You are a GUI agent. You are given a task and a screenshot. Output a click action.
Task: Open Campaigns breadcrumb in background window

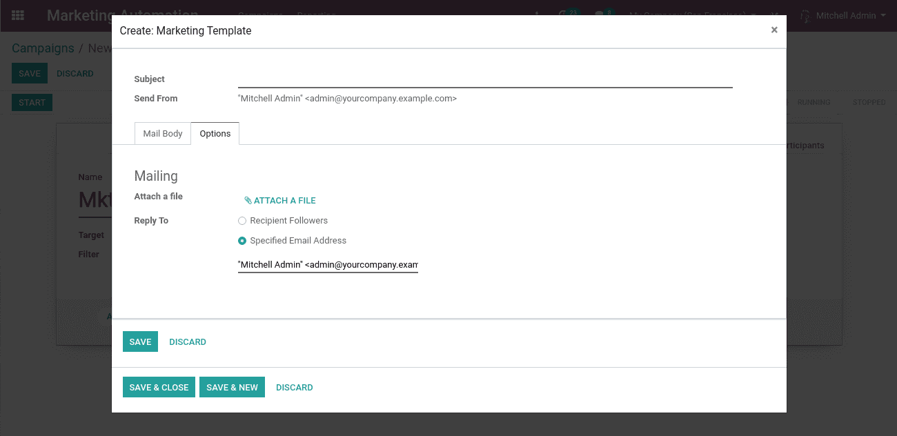(x=43, y=48)
